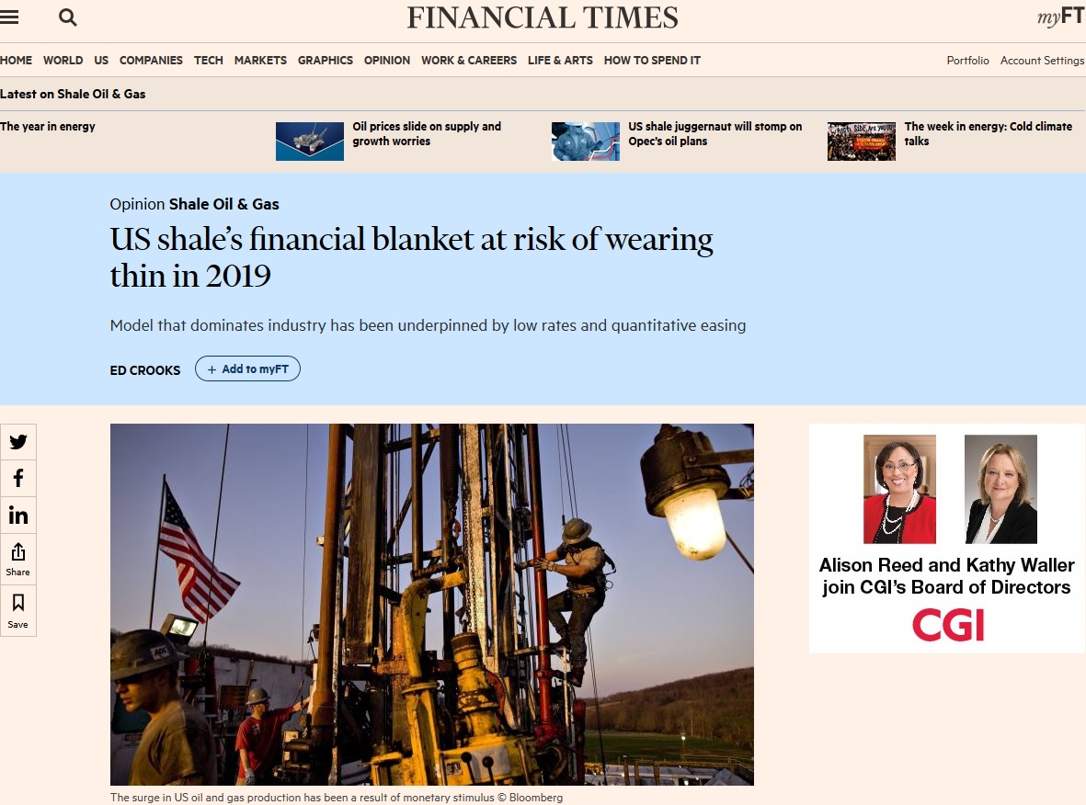Open the myFT logo link
The width and height of the screenshot is (1086, 805).
1061,17
